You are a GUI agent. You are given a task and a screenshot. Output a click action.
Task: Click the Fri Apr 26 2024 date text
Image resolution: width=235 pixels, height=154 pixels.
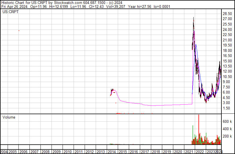[x=14, y=7]
